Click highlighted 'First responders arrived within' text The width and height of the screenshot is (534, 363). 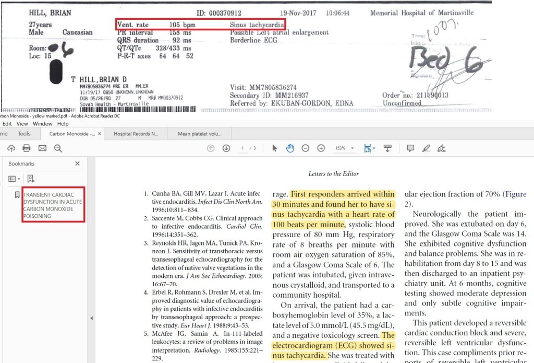(343, 194)
